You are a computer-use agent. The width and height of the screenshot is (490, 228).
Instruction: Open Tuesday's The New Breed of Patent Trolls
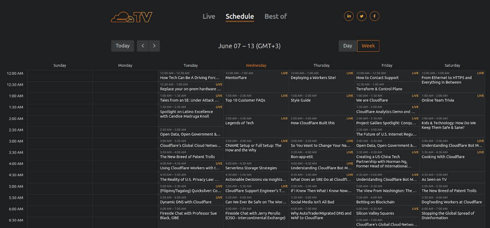point(190,155)
